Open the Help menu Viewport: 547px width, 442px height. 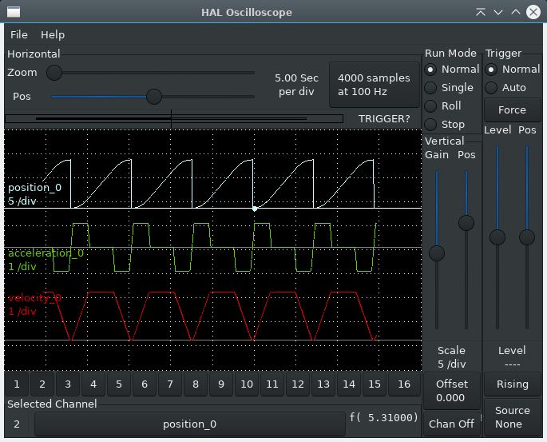tap(53, 35)
